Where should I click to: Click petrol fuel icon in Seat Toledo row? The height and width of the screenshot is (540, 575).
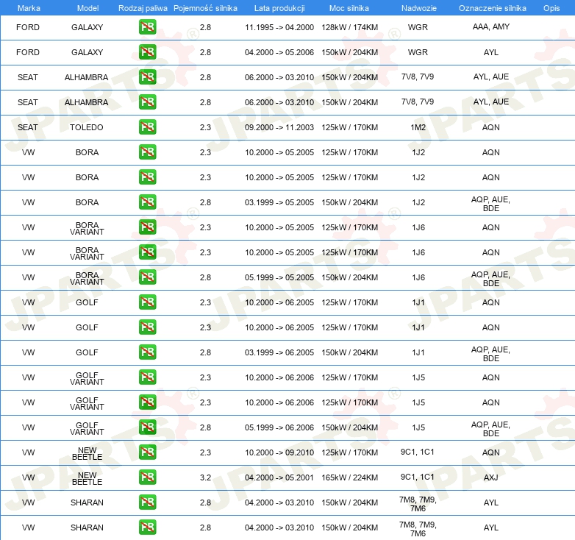tap(147, 127)
